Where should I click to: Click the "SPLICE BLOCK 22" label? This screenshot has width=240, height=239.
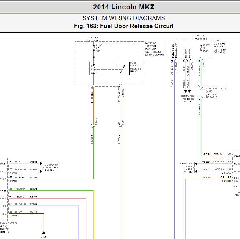pos(216,88)
